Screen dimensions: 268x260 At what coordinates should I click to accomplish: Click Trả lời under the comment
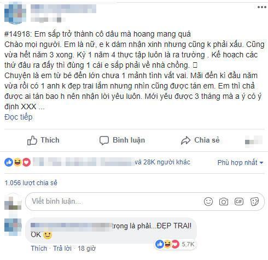click(x=62, y=249)
